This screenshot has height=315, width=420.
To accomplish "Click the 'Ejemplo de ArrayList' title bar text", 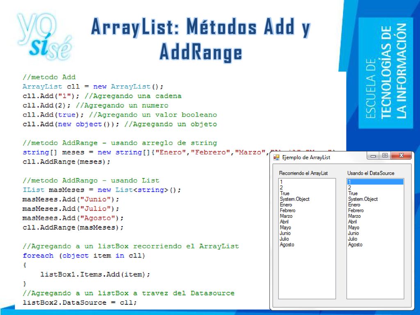I will (306, 157).
